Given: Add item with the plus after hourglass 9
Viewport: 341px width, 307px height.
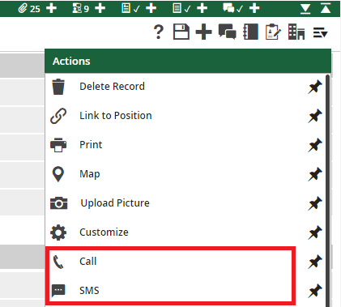Looking at the screenshot, I should pos(100,8).
